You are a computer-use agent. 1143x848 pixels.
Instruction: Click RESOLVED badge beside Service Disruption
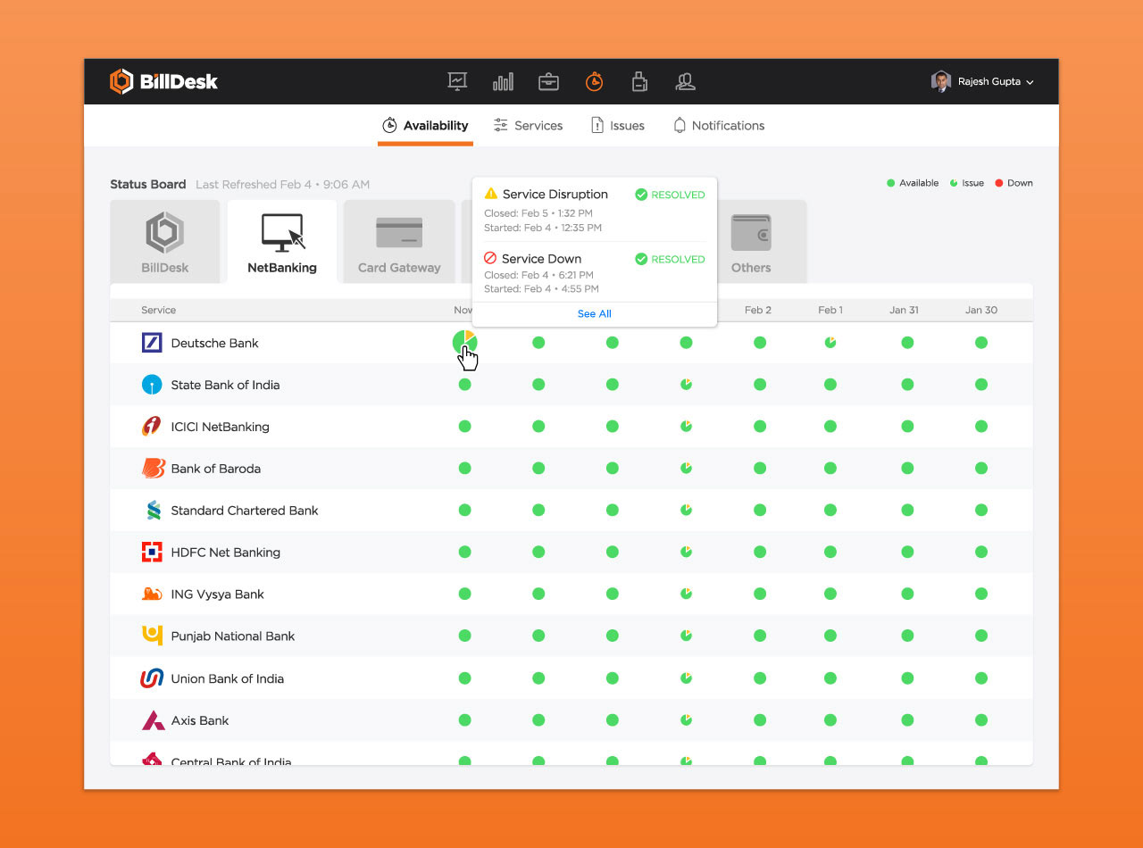click(670, 195)
